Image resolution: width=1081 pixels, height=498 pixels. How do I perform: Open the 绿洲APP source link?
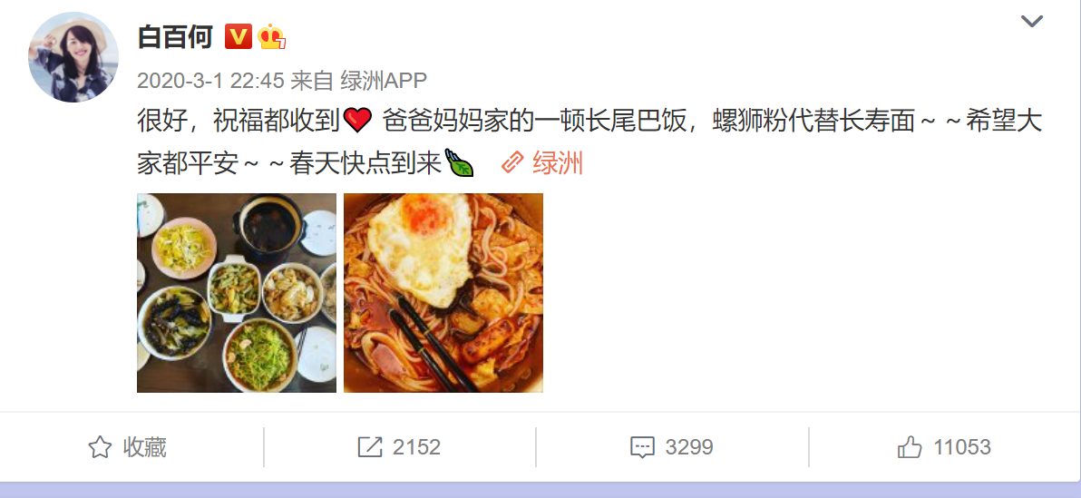coord(384,81)
